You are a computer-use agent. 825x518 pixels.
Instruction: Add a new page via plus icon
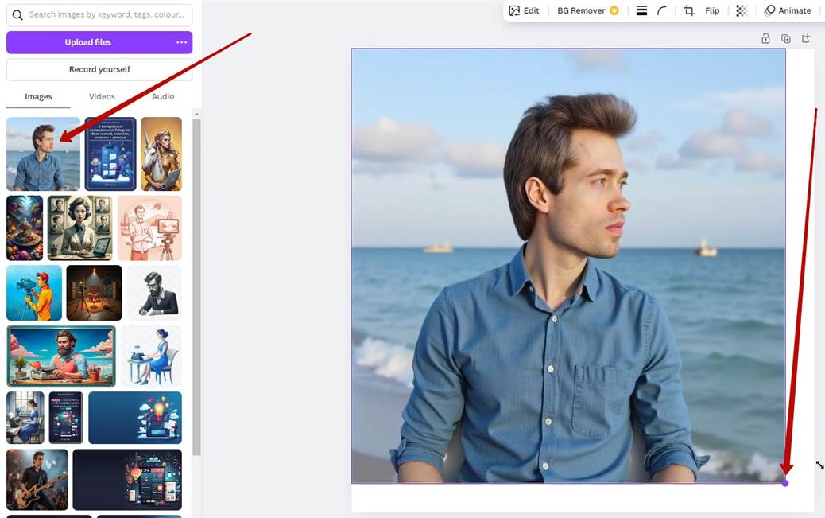click(x=806, y=38)
